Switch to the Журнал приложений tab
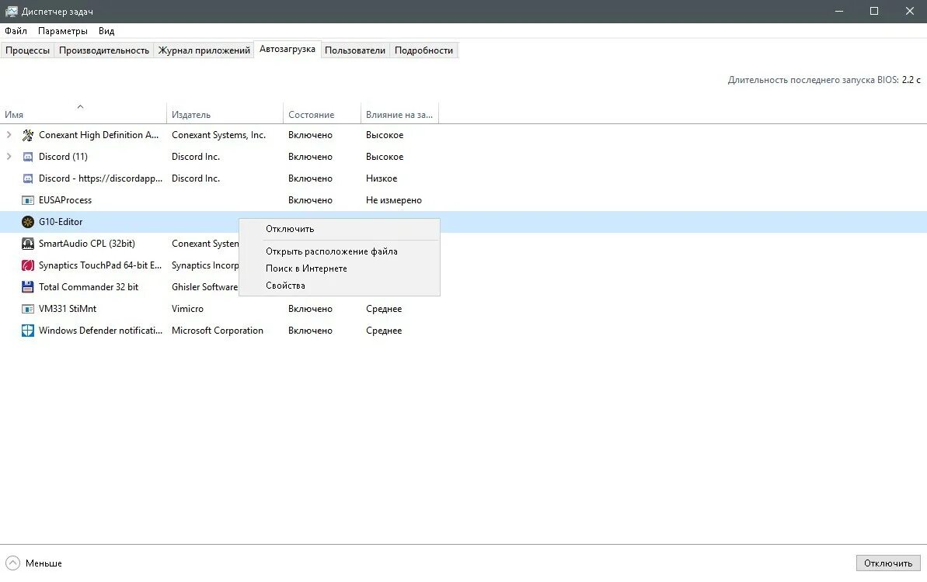This screenshot has height=582, width=927. (204, 50)
